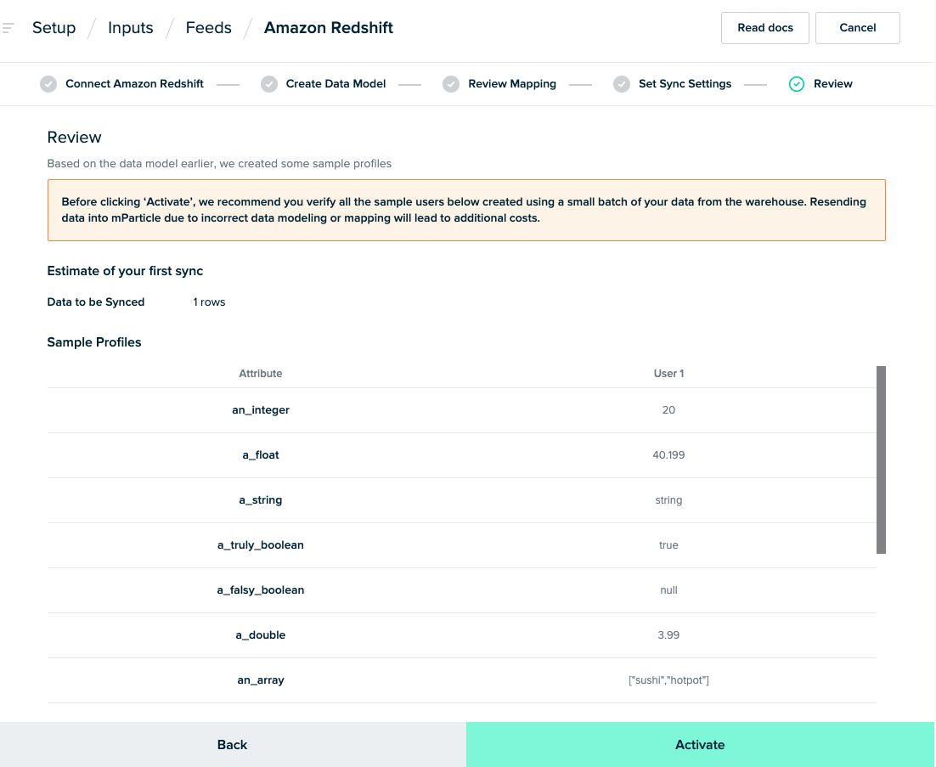Click the Attribute column header
This screenshot has height=767, width=936.
pos(260,374)
